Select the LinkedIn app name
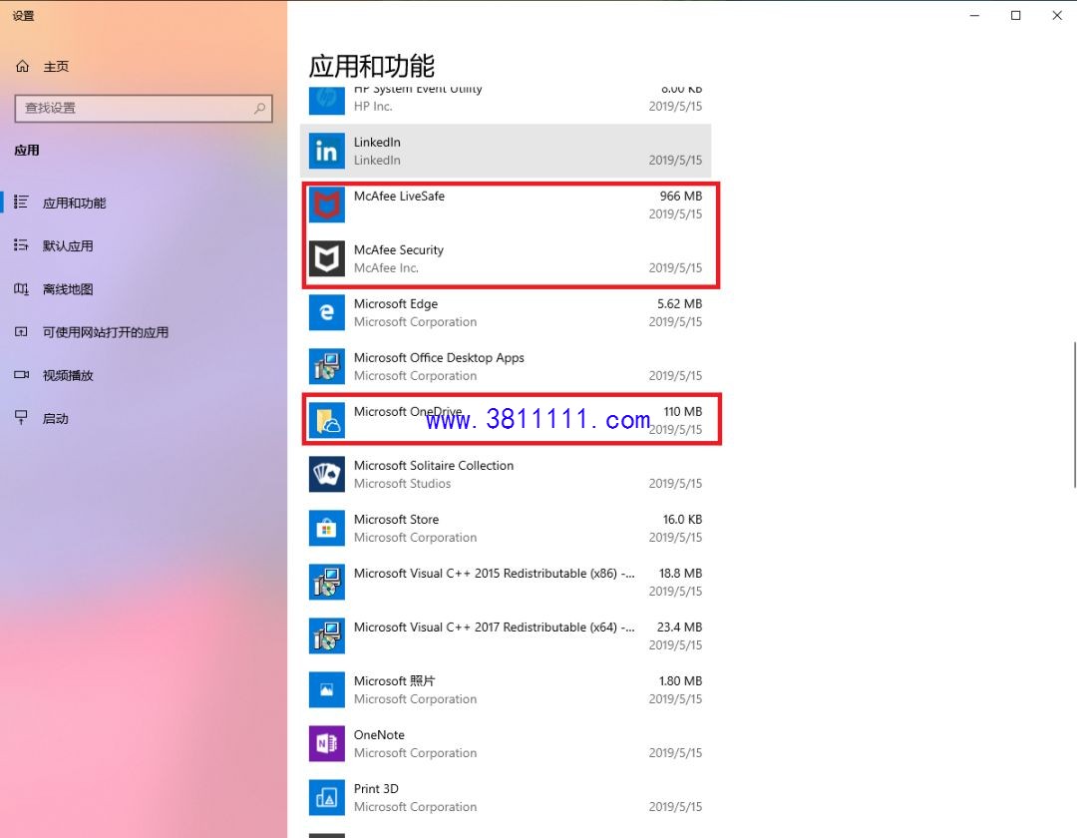 pyautogui.click(x=377, y=142)
